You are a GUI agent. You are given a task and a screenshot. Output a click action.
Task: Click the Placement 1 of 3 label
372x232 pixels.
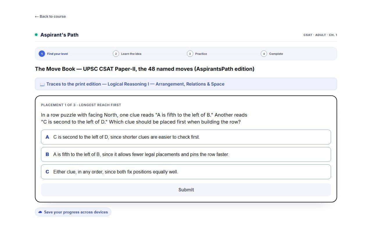[81, 105]
